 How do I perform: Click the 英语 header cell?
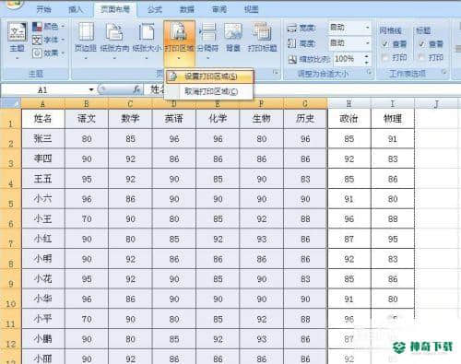(x=174, y=119)
